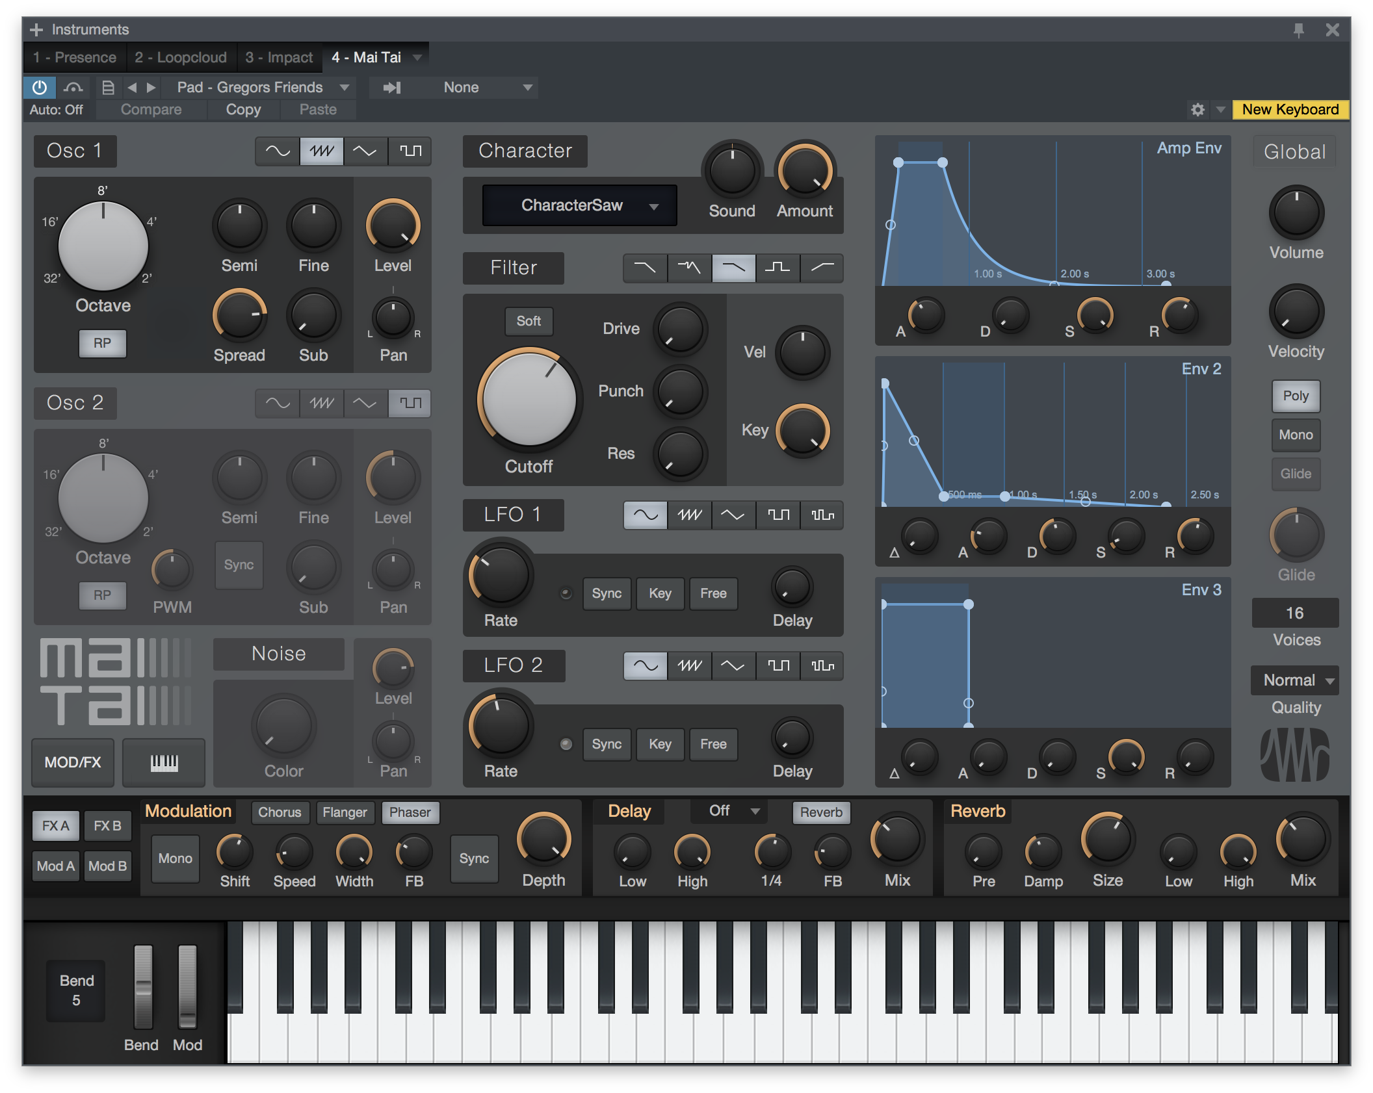Choose the second filter type icon
Image resolution: width=1373 pixels, height=1093 pixels.
tap(690, 268)
